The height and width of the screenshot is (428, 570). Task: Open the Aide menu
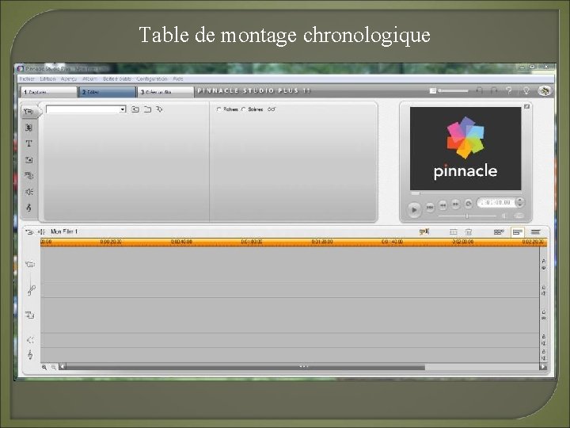pyautogui.click(x=178, y=79)
